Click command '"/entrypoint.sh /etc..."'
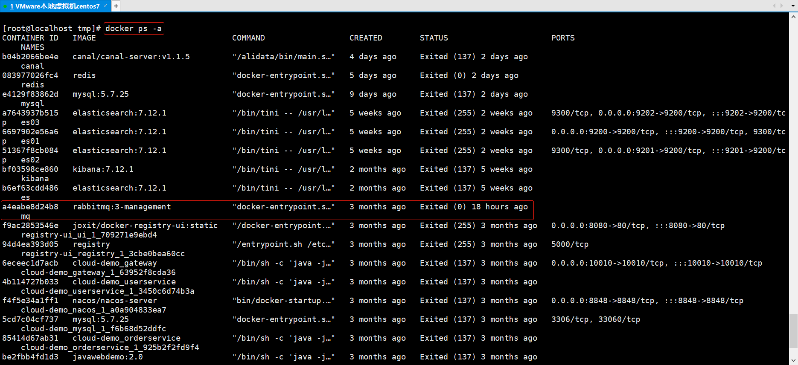 [x=284, y=244]
